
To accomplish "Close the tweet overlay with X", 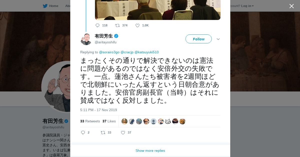I will coord(291,6).
